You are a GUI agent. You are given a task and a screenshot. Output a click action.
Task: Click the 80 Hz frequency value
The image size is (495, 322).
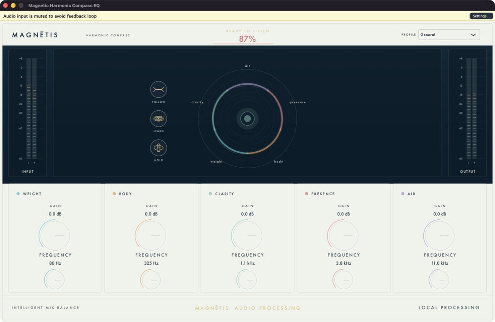(x=55, y=263)
